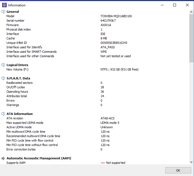Click the Warnings label
Viewport: 194px width, 176px height.
pyautogui.click(x=13, y=105)
